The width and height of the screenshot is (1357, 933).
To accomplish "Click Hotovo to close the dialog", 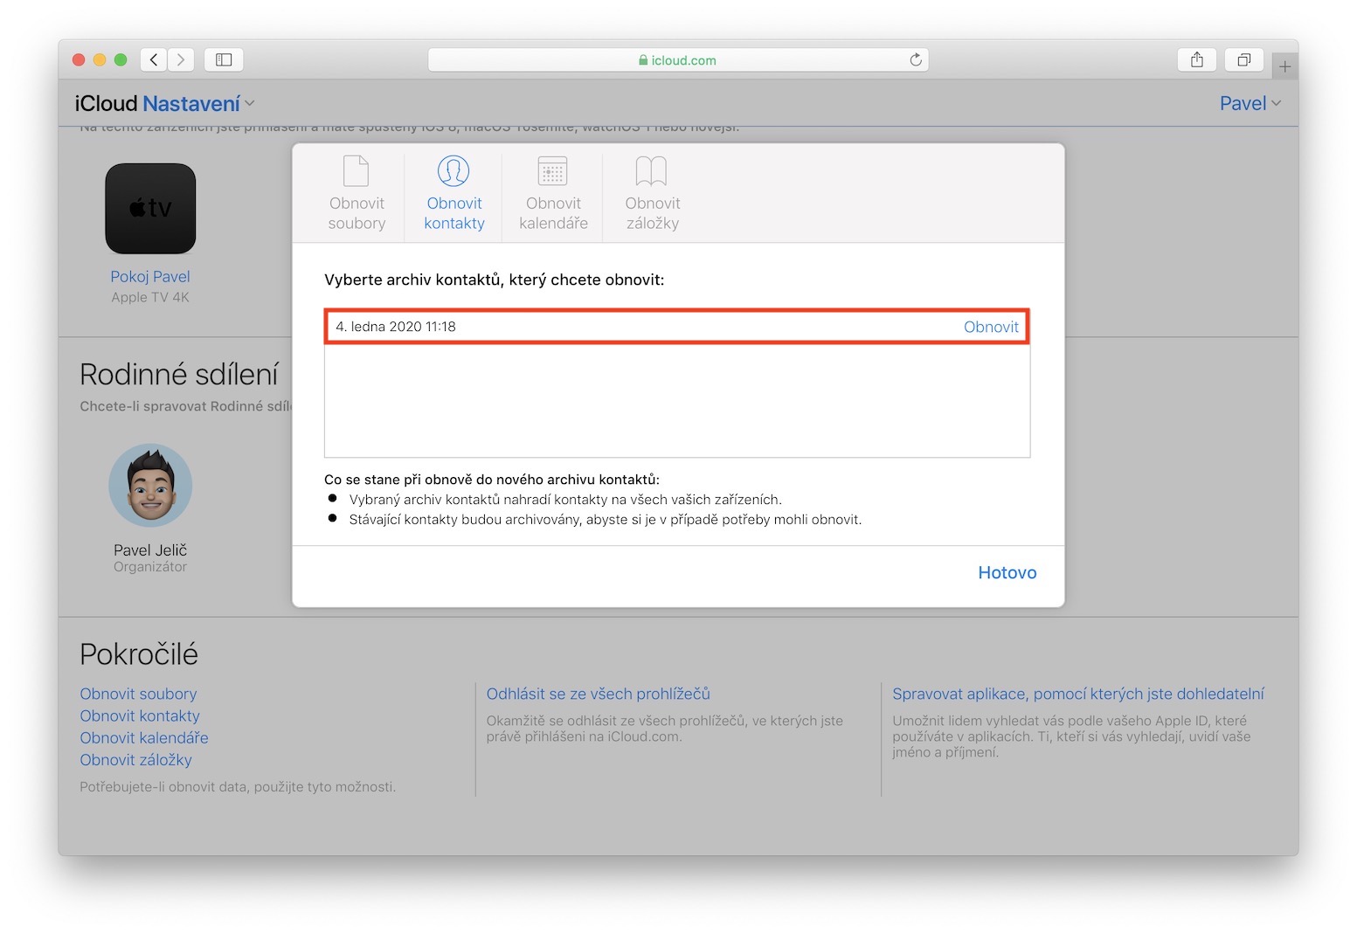I will [x=1007, y=573].
